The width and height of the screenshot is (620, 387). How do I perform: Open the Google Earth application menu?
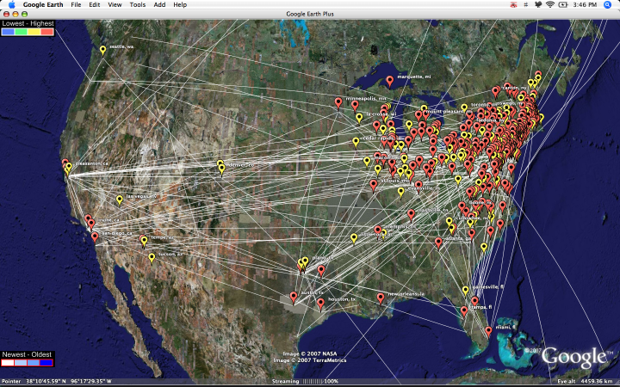click(43, 5)
